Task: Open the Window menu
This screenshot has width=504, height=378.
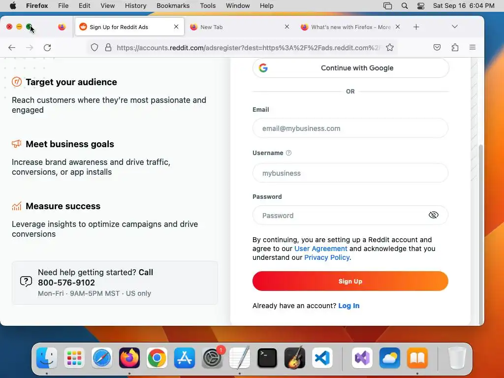Action: 238,6
